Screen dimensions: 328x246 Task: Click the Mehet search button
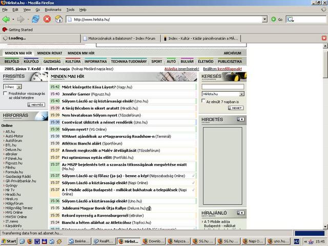pyautogui.click(x=236, y=108)
